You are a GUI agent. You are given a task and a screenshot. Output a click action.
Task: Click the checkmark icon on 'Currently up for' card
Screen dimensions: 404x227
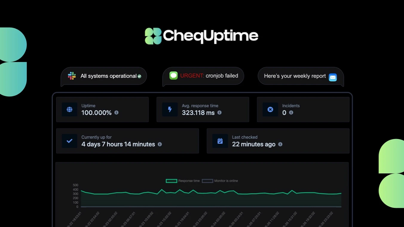pyautogui.click(x=70, y=141)
